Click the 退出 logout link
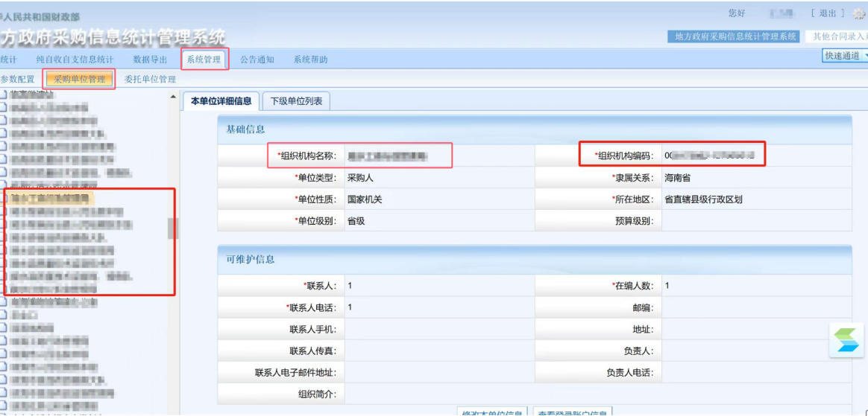868x416 pixels. [x=827, y=13]
